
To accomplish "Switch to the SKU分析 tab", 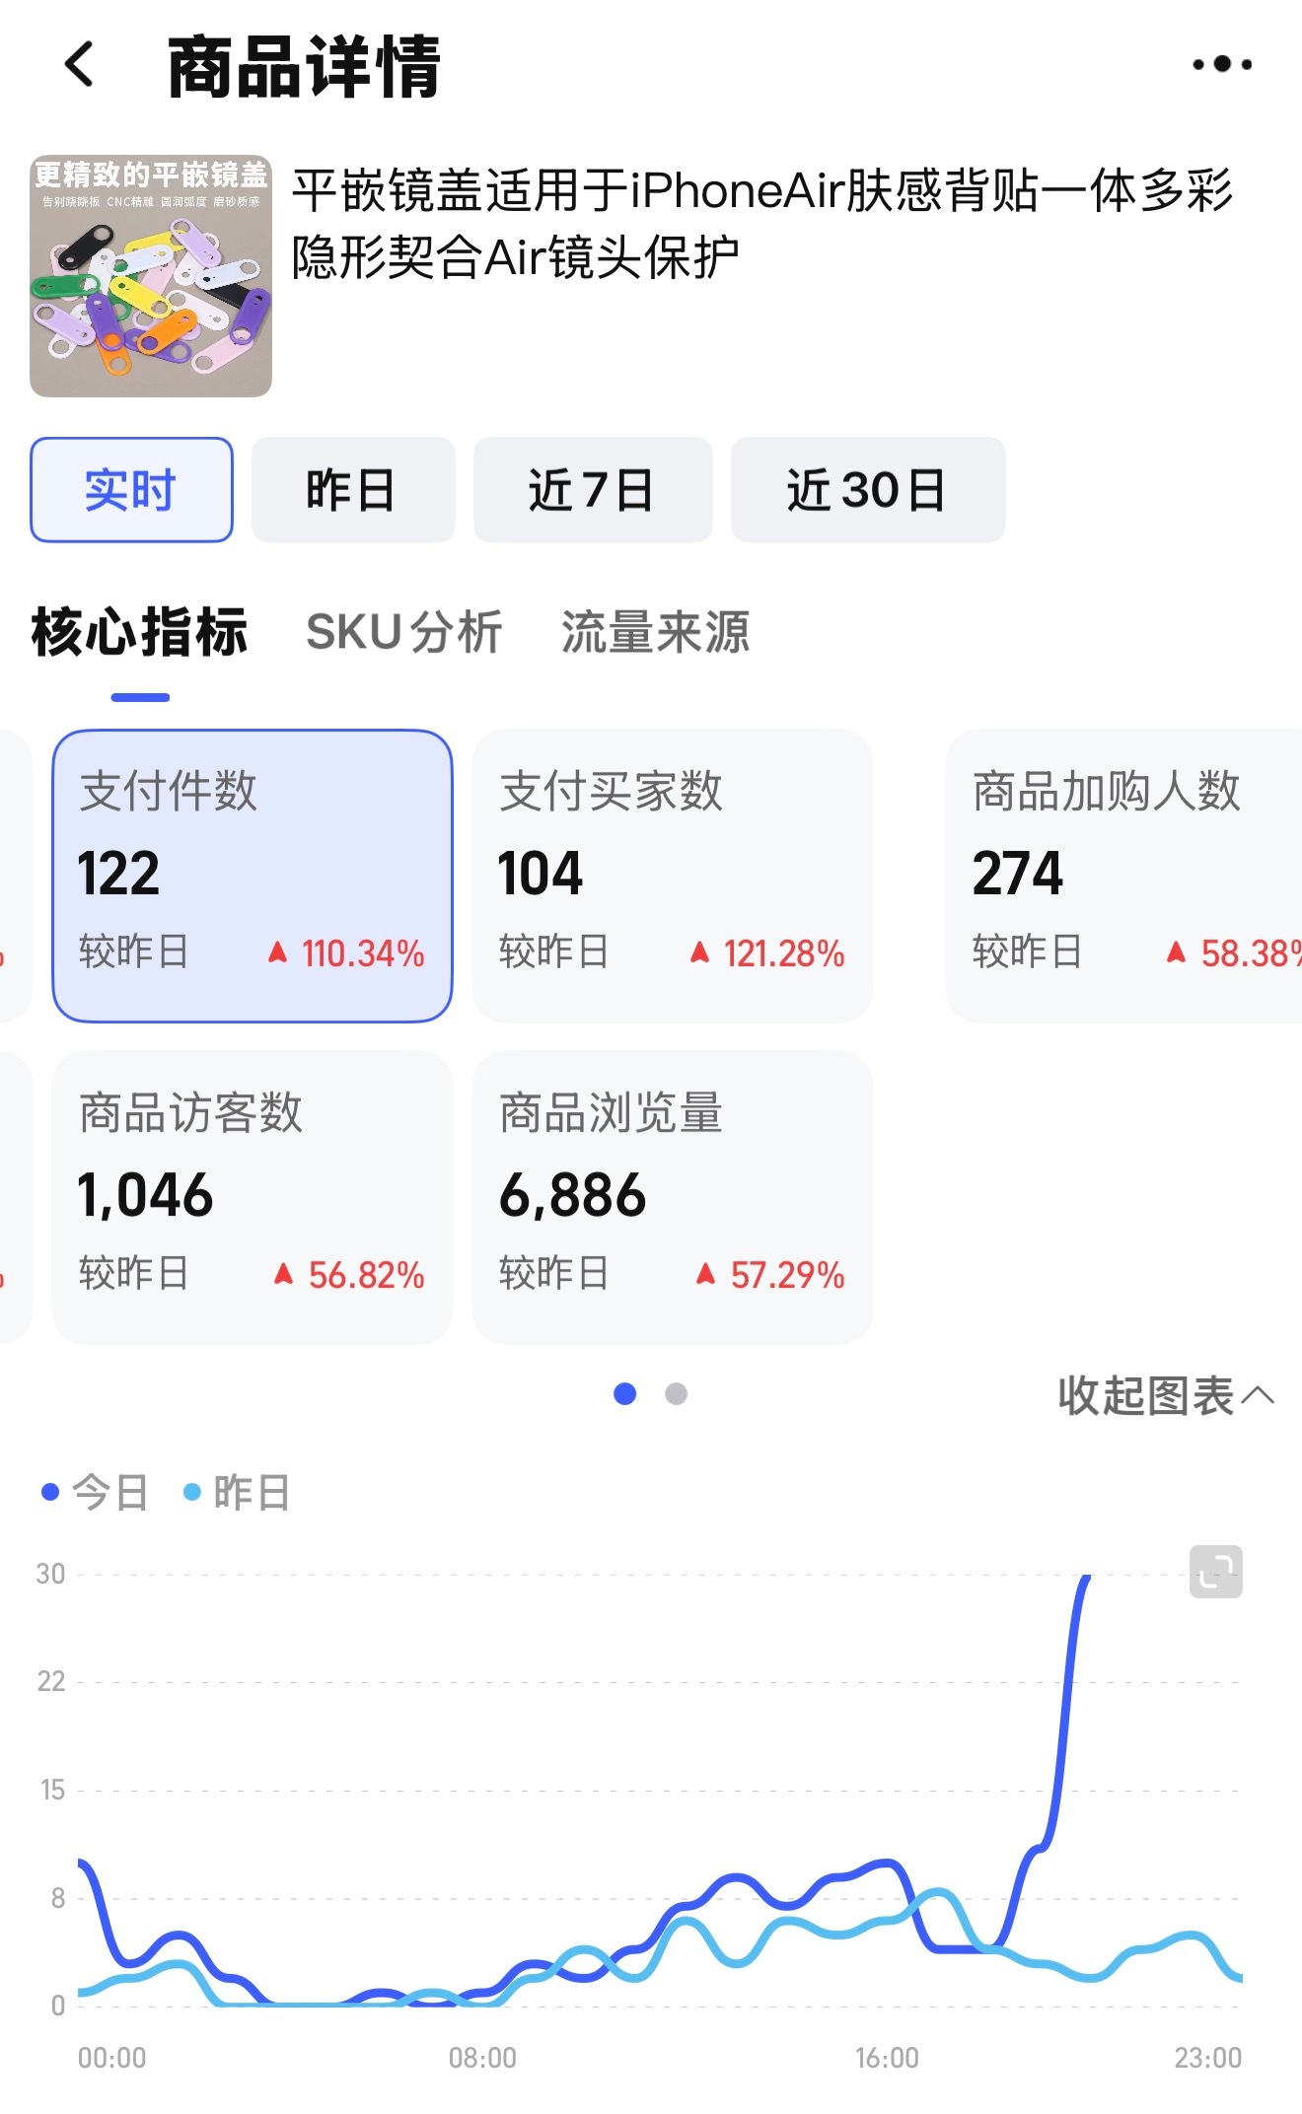I will tap(404, 632).
